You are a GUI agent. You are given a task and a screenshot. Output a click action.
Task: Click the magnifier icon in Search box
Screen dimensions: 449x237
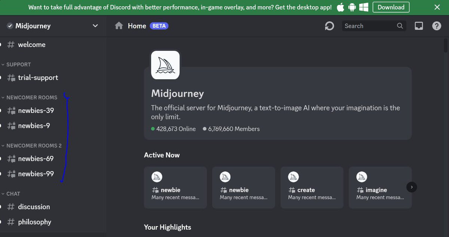pyautogui.click(x=400, y=26)
